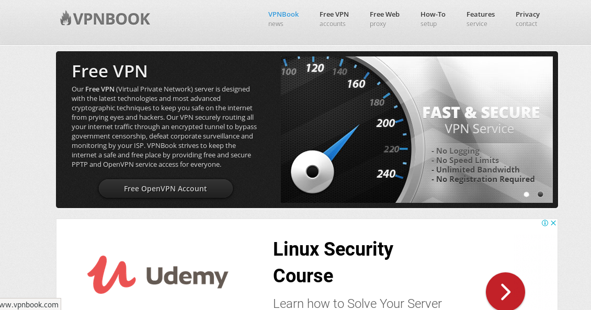591x310 pixels.
Task: Click the ad info icon
Action: [544, 223]
